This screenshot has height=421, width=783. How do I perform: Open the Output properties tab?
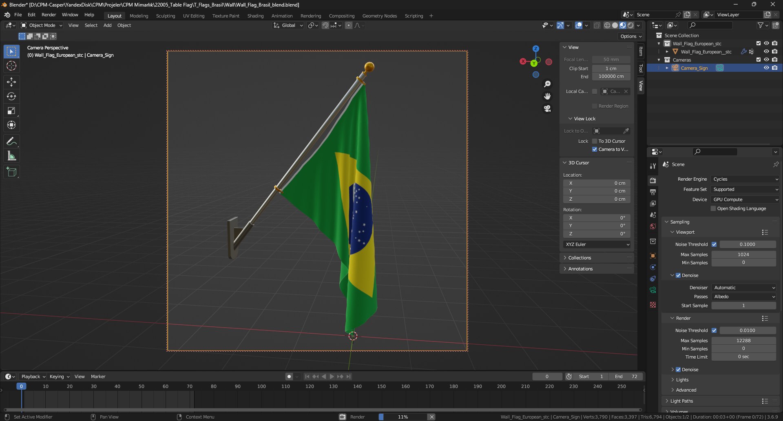coord(653,192)
